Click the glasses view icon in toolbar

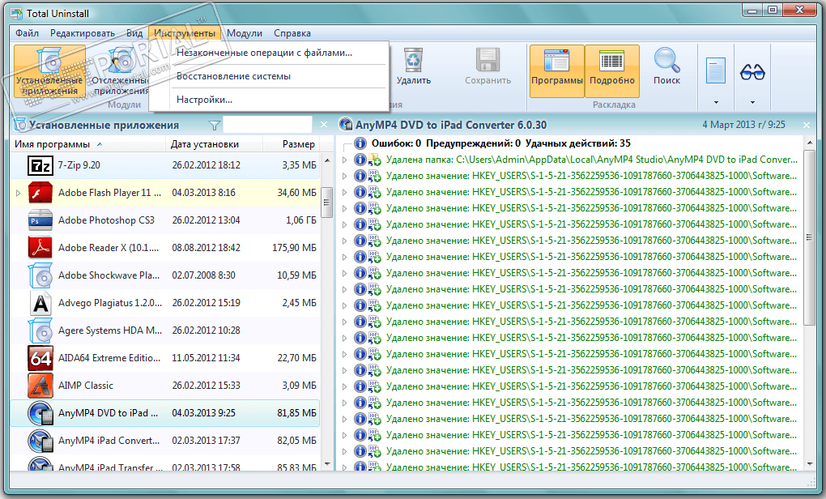pos(751,71)
